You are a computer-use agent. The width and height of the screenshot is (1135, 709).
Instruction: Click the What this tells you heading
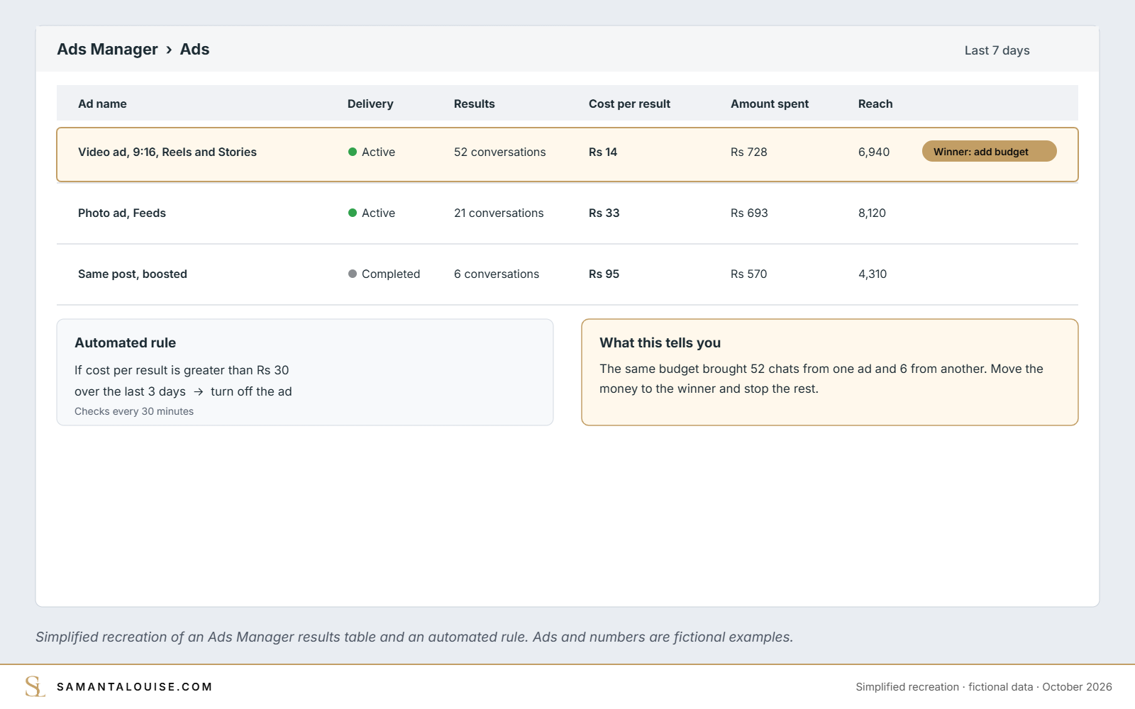[660, 343]
